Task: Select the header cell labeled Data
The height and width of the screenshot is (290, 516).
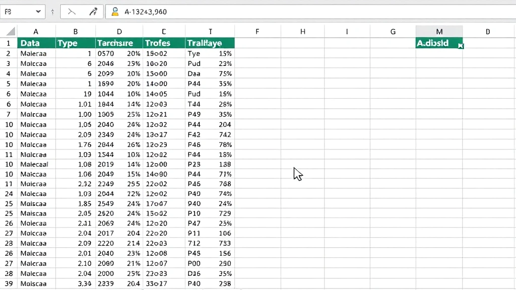Action: pyautogui.click(x=35, y=43)
